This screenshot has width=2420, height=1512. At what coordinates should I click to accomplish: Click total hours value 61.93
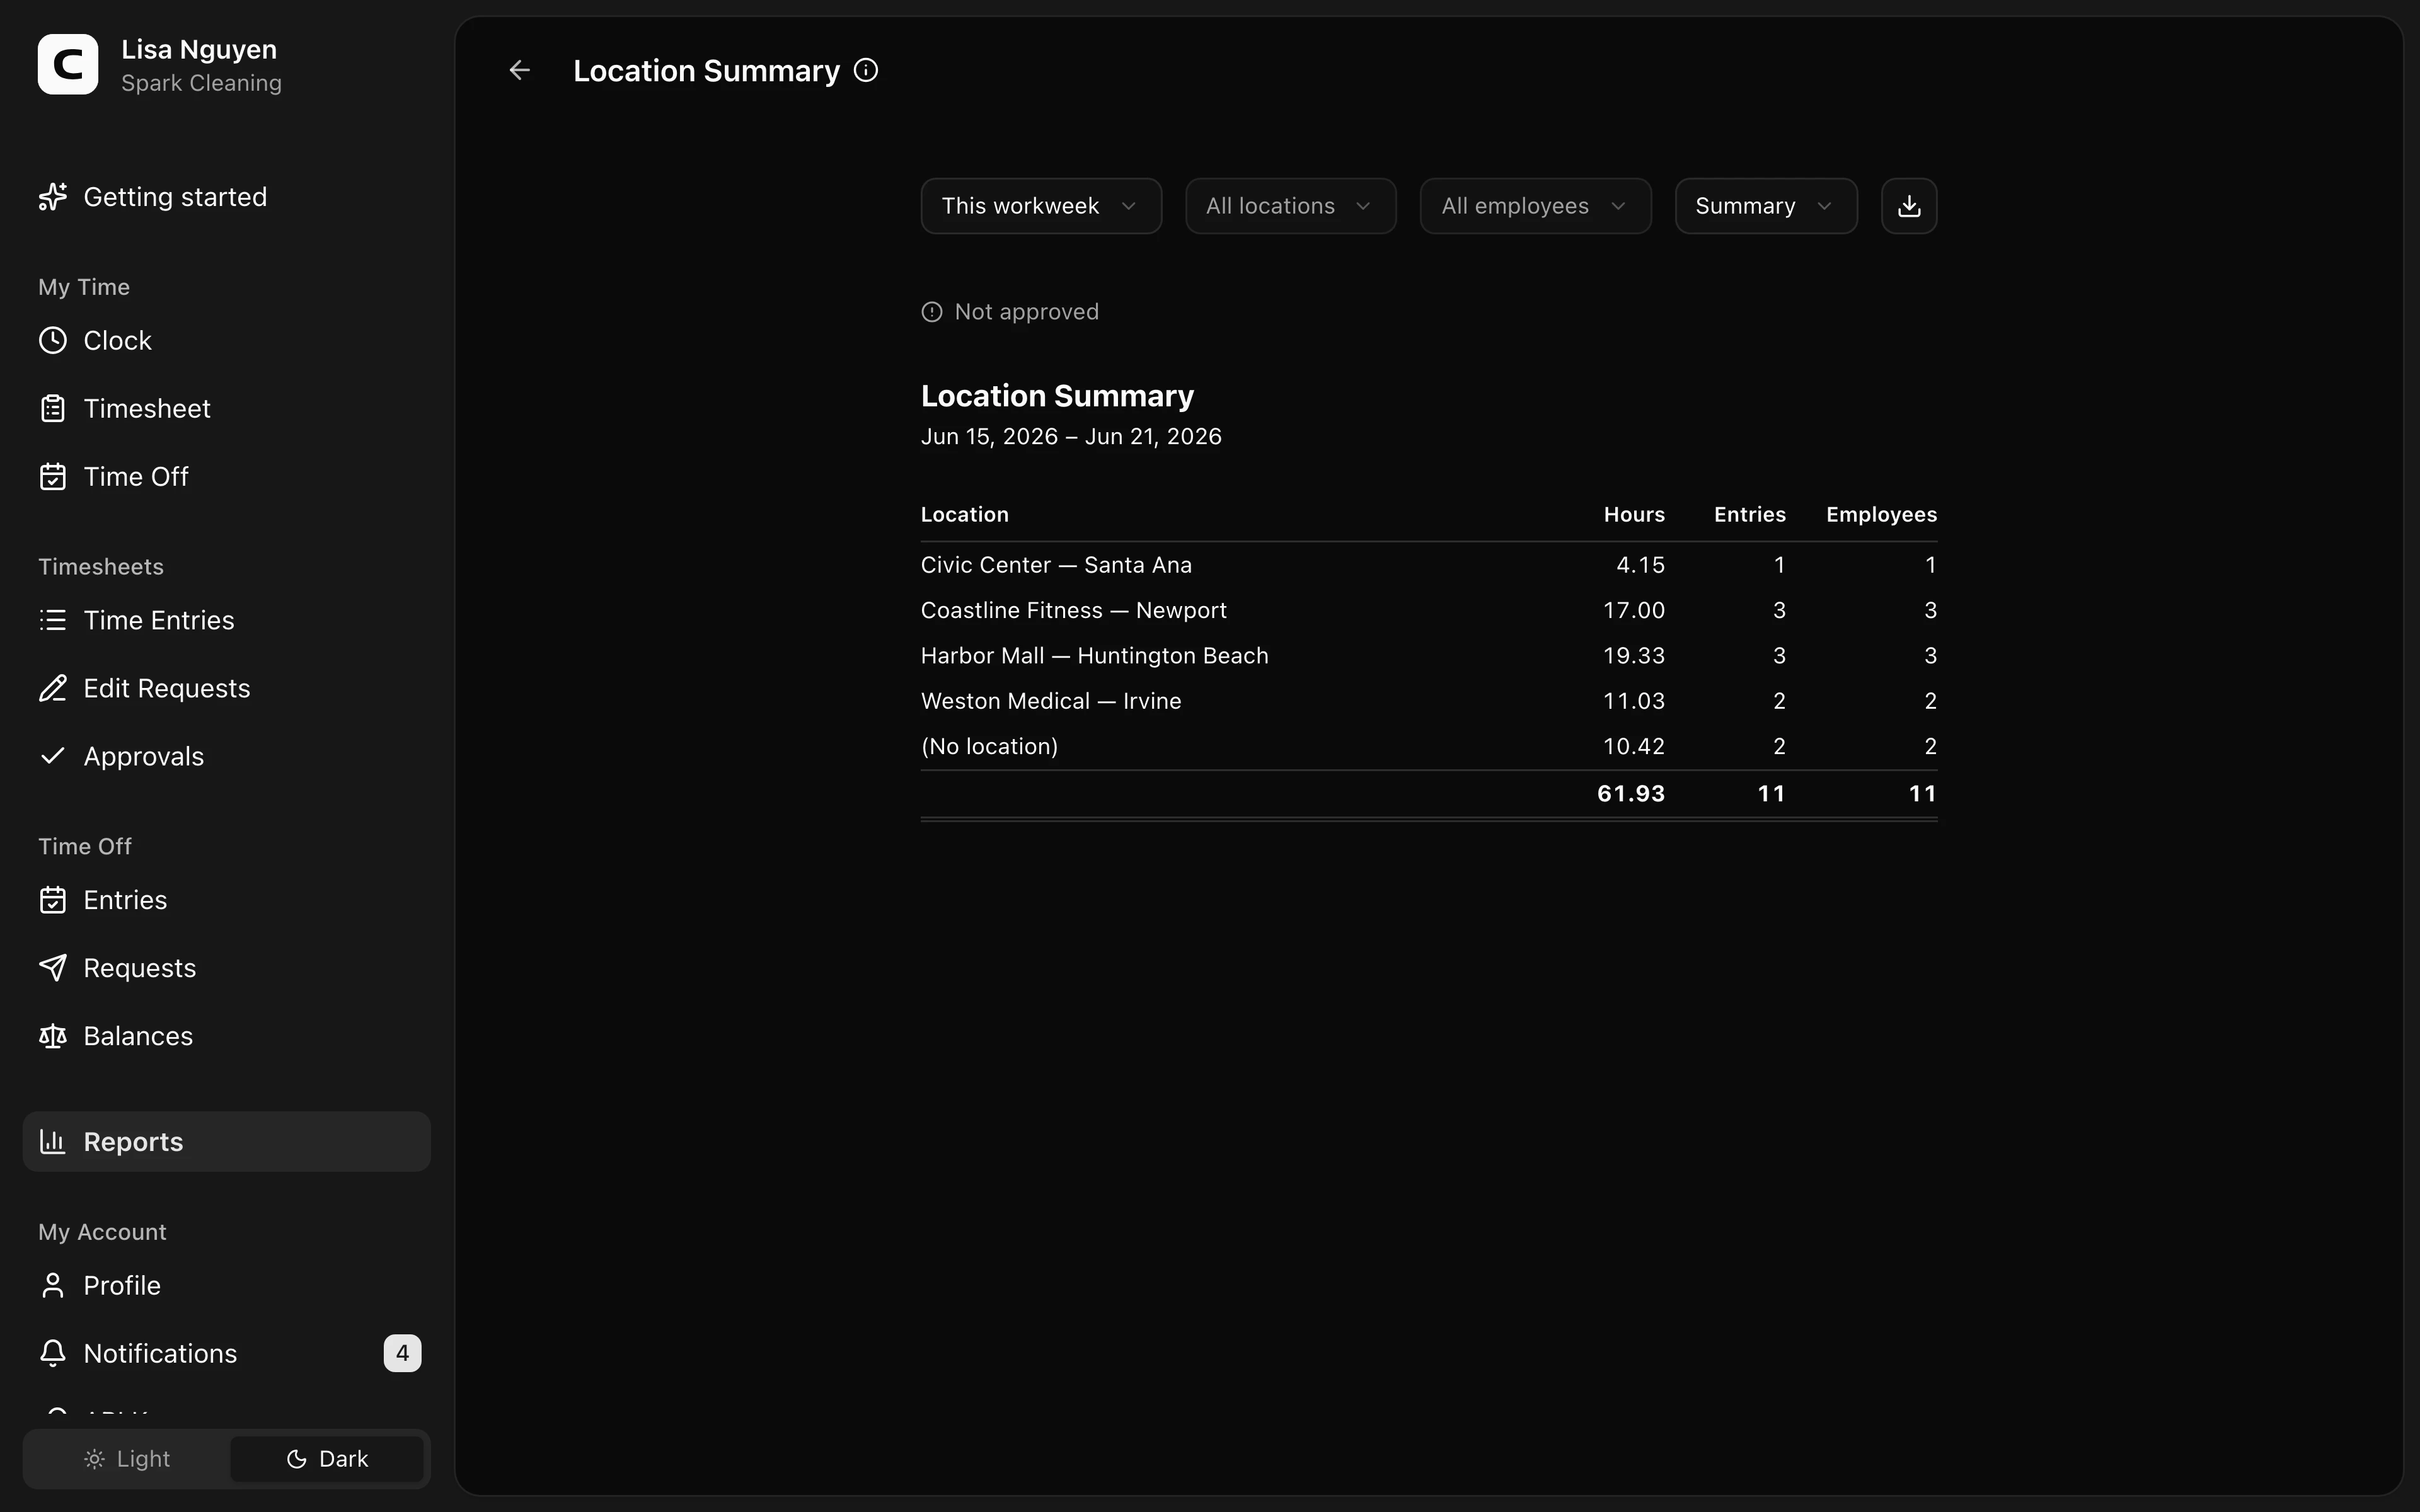click(x=1631, y=794)
